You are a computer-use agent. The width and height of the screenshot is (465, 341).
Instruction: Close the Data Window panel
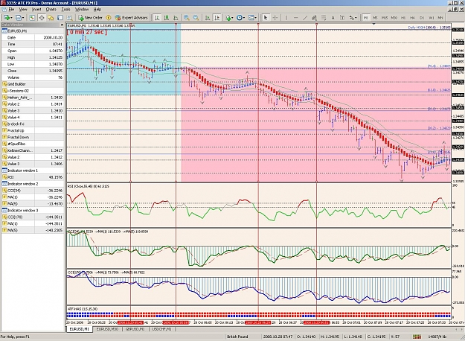[x=62, y=25]
